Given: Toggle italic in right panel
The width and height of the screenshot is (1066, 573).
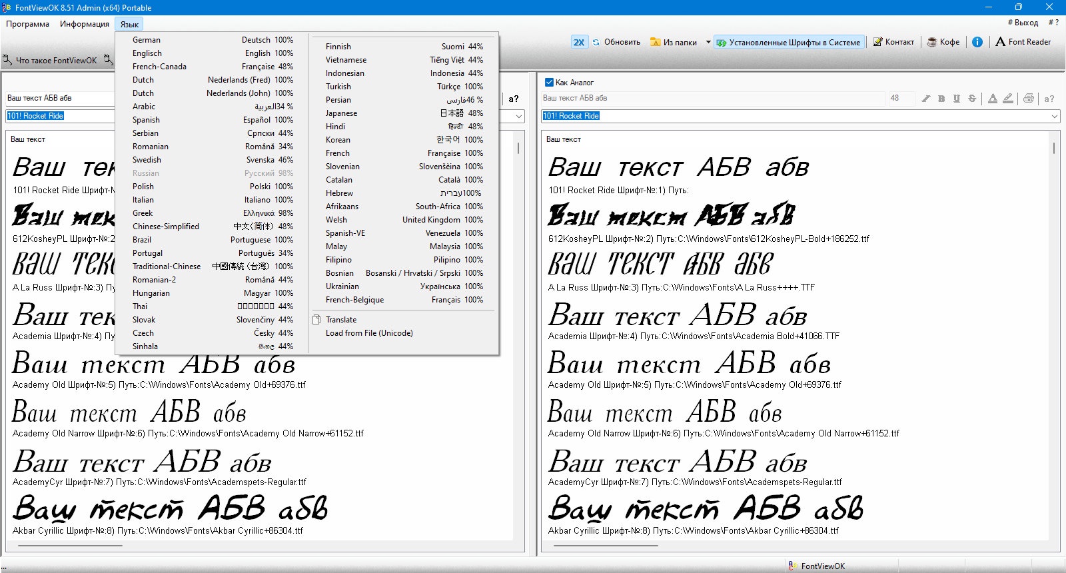Looking at the screenshot, I should coord(925,99).
